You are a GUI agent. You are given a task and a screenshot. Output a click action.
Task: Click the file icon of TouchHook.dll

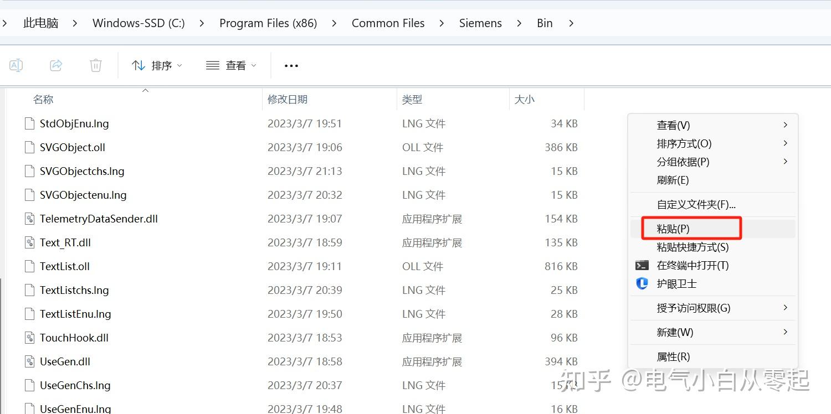coord(29,337)
